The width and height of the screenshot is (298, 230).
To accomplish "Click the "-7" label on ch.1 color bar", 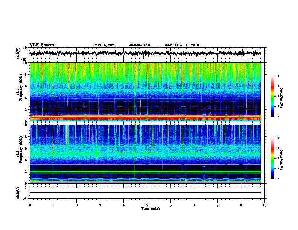I will (x=278, y=117).
